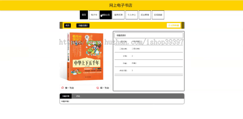Select 留言反馈 in the navigation bar
This screenshot has width=243, height=119.
coord(119,15)
